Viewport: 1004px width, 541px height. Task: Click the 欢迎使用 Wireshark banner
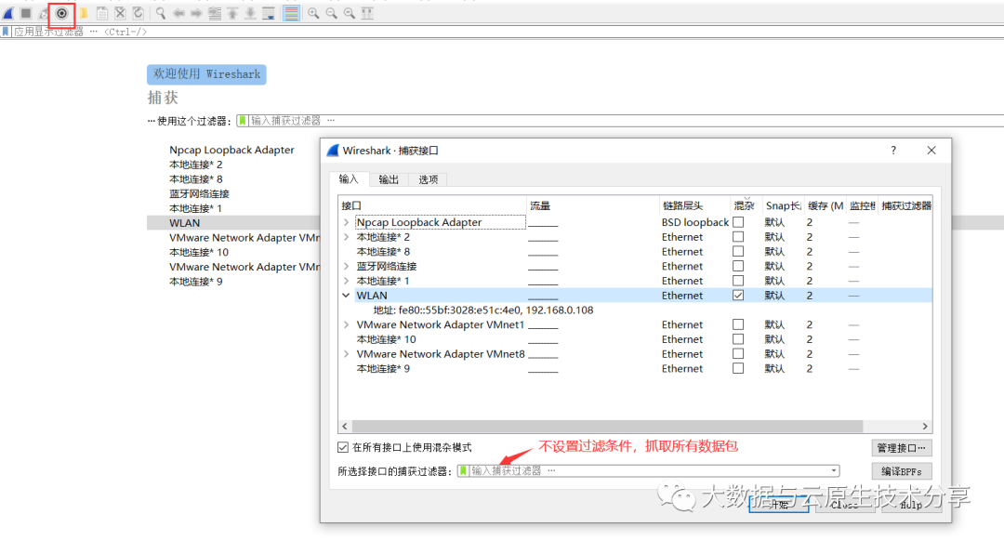(x=206, y=74)
